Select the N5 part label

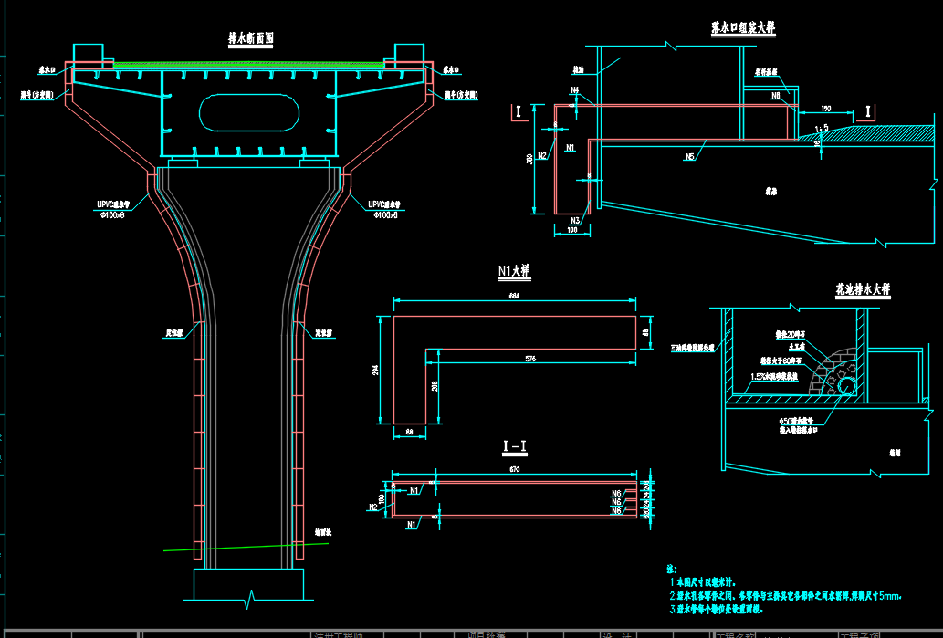pos(690,156)
